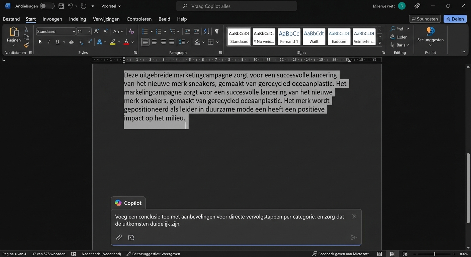Open the font color dropdown arrow

132,42
